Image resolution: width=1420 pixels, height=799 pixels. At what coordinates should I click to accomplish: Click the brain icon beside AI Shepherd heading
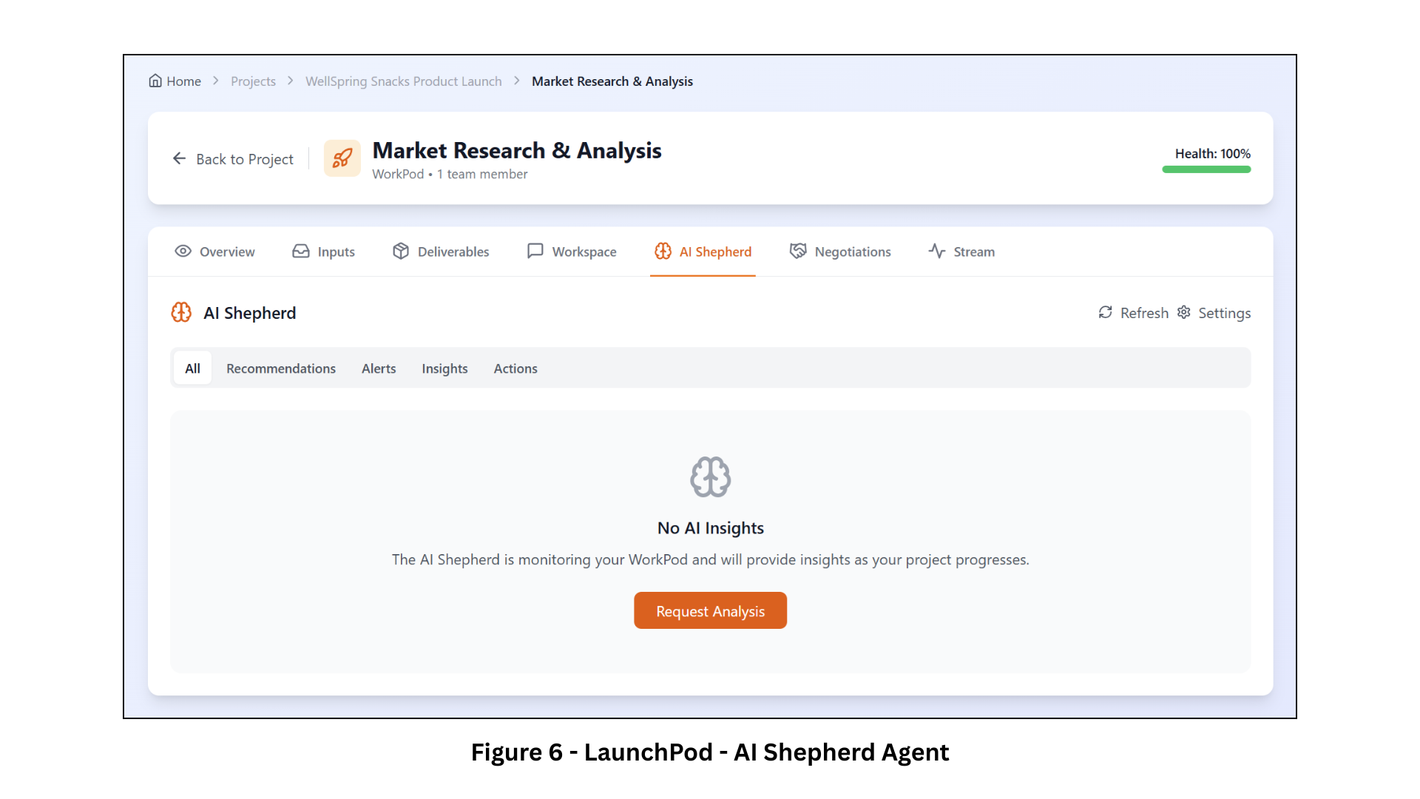tap(181, 312)
